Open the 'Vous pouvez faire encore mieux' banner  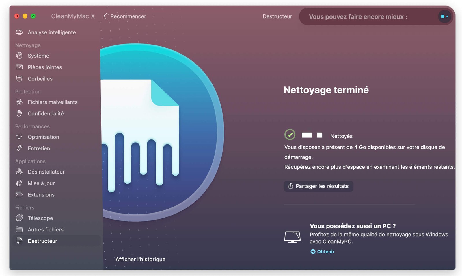tap(376, 16)
